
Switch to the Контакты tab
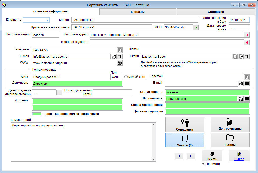pos(138,12)
